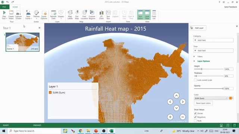This screenshot has height=134, width=239.
Task: Show the Field List
Action: pyautogui.click(x=154, y=15)
